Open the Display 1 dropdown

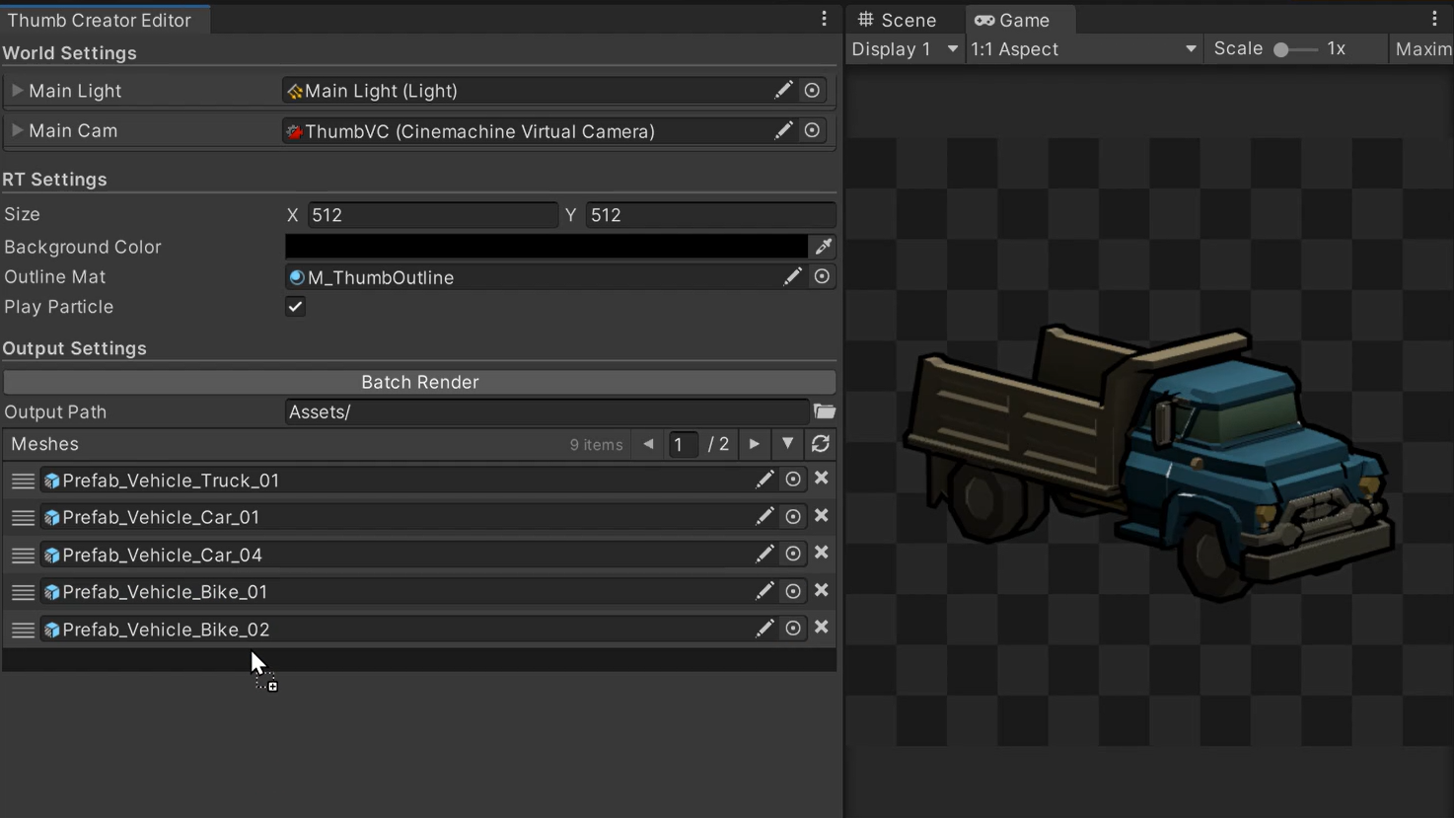905,49
